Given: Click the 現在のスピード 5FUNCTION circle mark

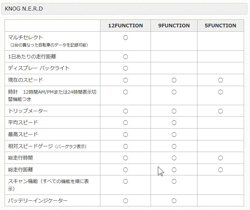Looking at the screenshot, I should [x=220, y=80].
